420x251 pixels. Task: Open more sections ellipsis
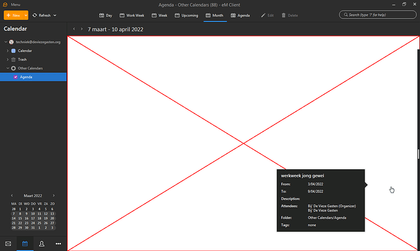(x=58, y=244)
